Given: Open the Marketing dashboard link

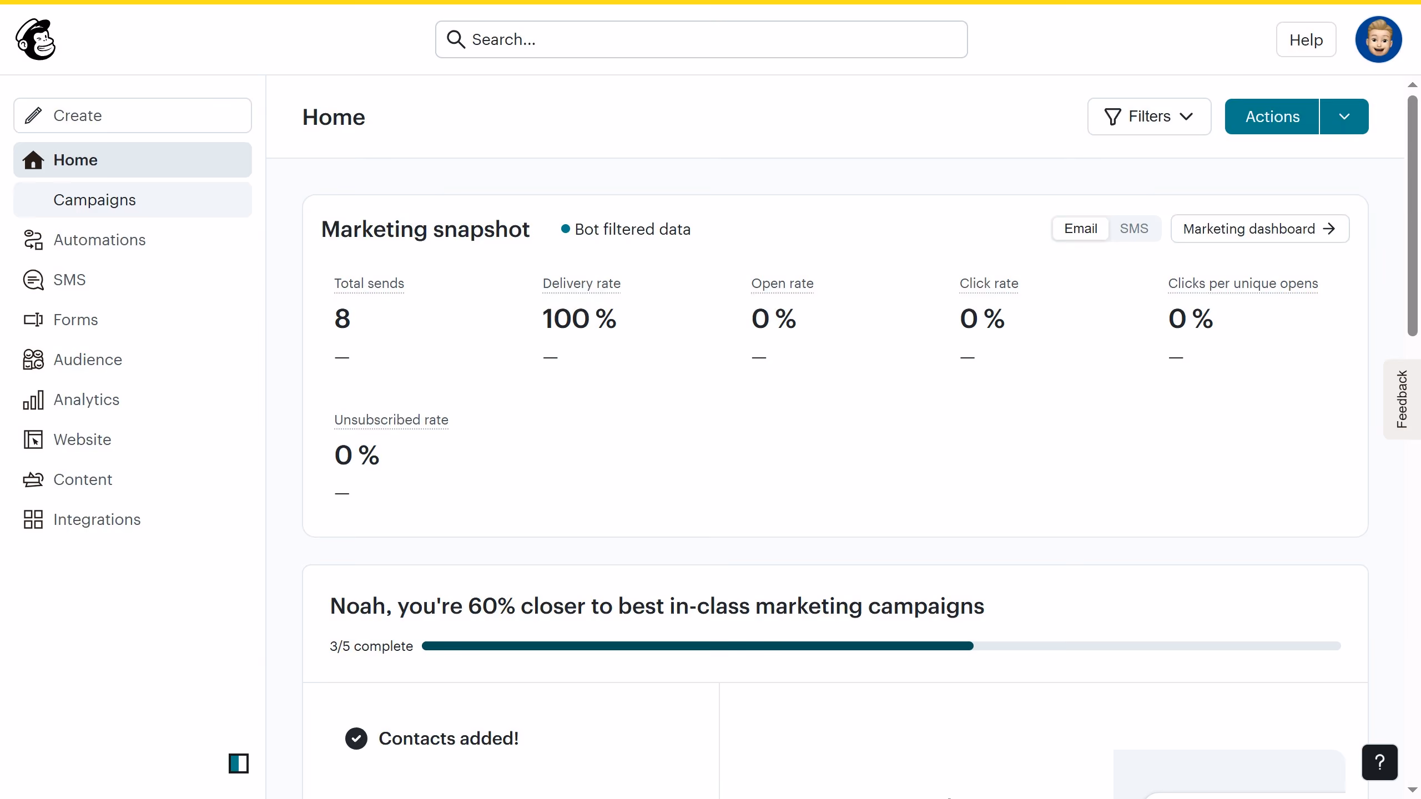Looking at the screenshot, I should pyautogui.click(x=1259, y=229).
